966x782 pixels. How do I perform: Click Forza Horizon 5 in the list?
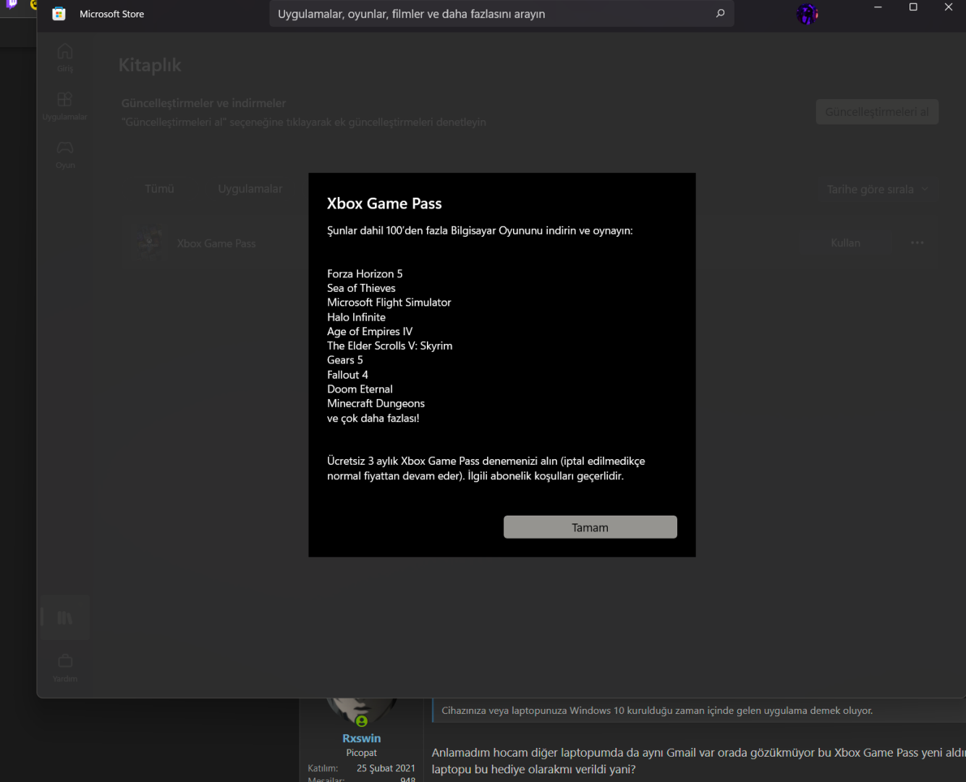(365, 274)
